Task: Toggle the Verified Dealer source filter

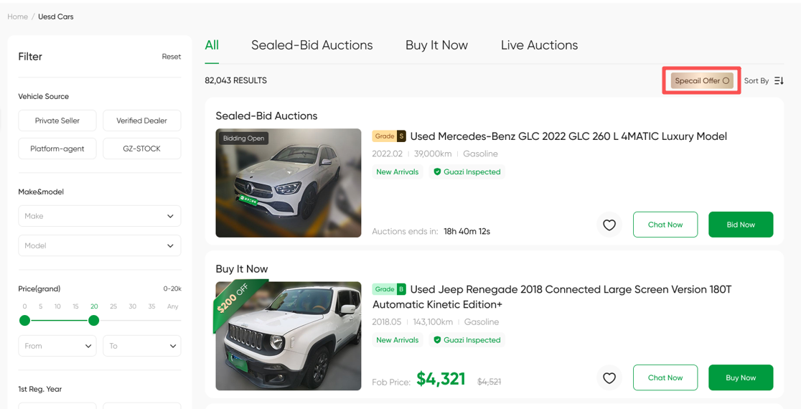Action: coord(141,121)
